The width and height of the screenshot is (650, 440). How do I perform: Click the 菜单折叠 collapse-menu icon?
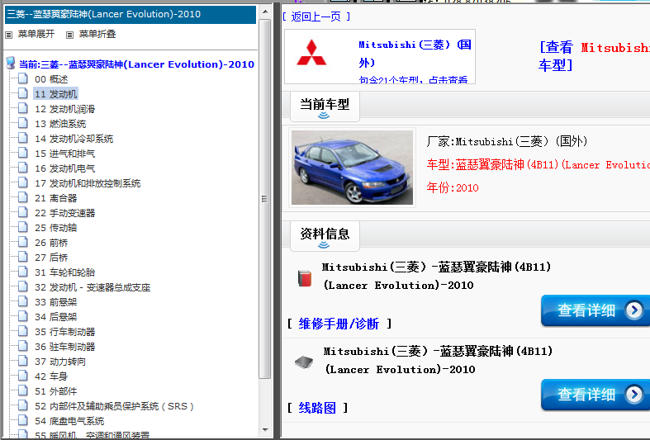(x=69, y=35)
